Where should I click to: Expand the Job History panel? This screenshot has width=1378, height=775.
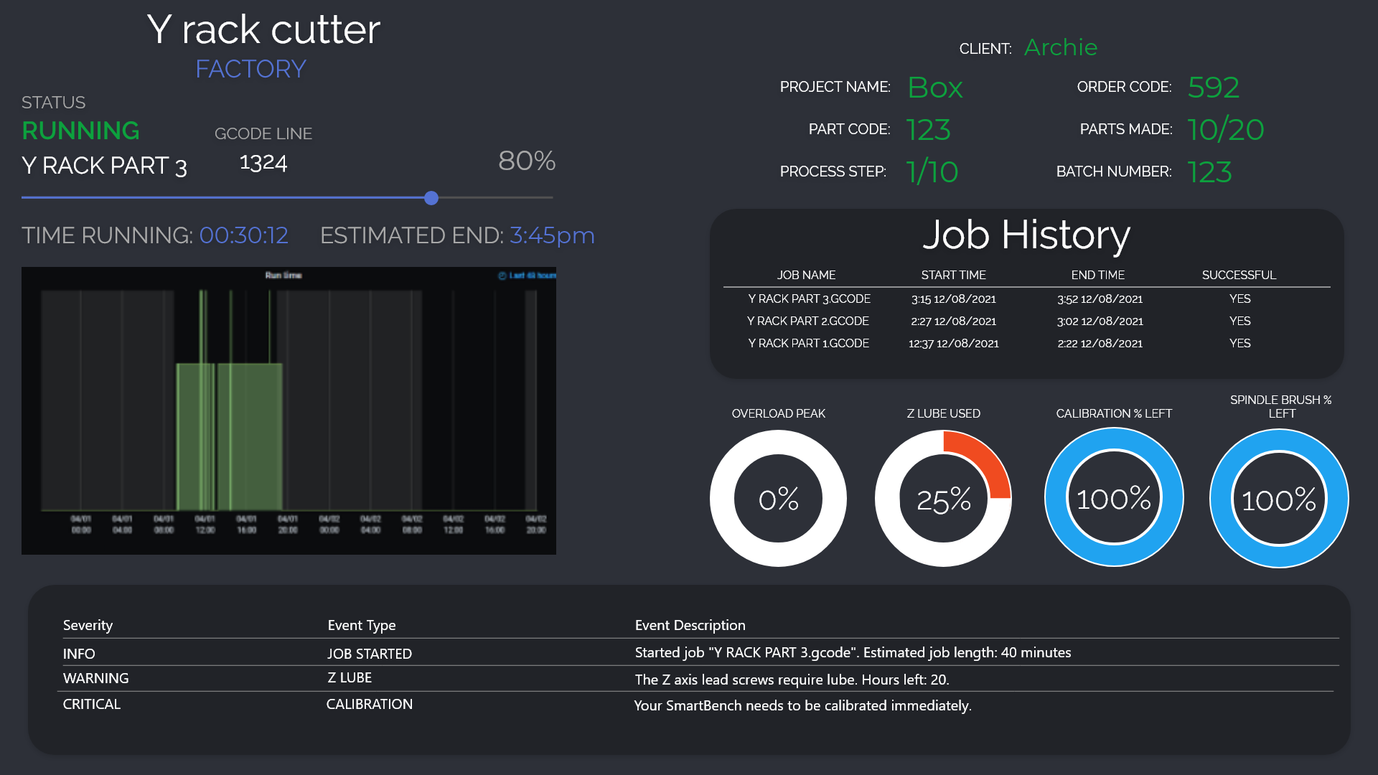coord(1026,294)
